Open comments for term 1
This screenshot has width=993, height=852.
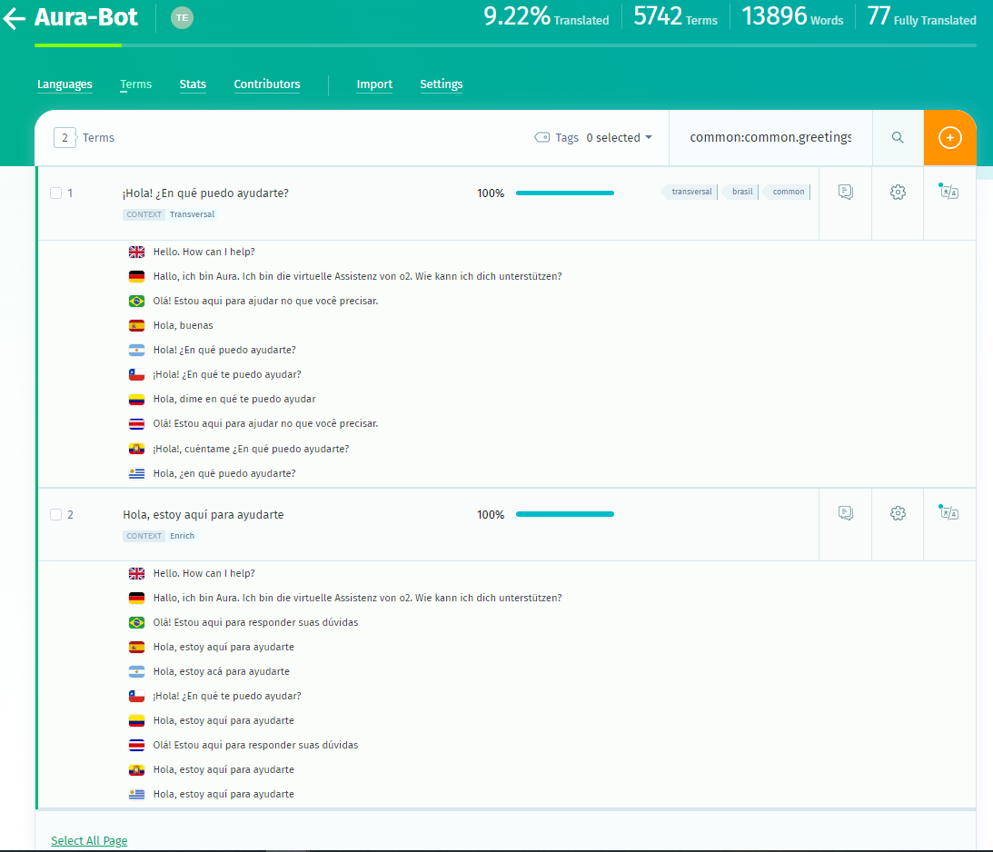(x=846, y=192)
